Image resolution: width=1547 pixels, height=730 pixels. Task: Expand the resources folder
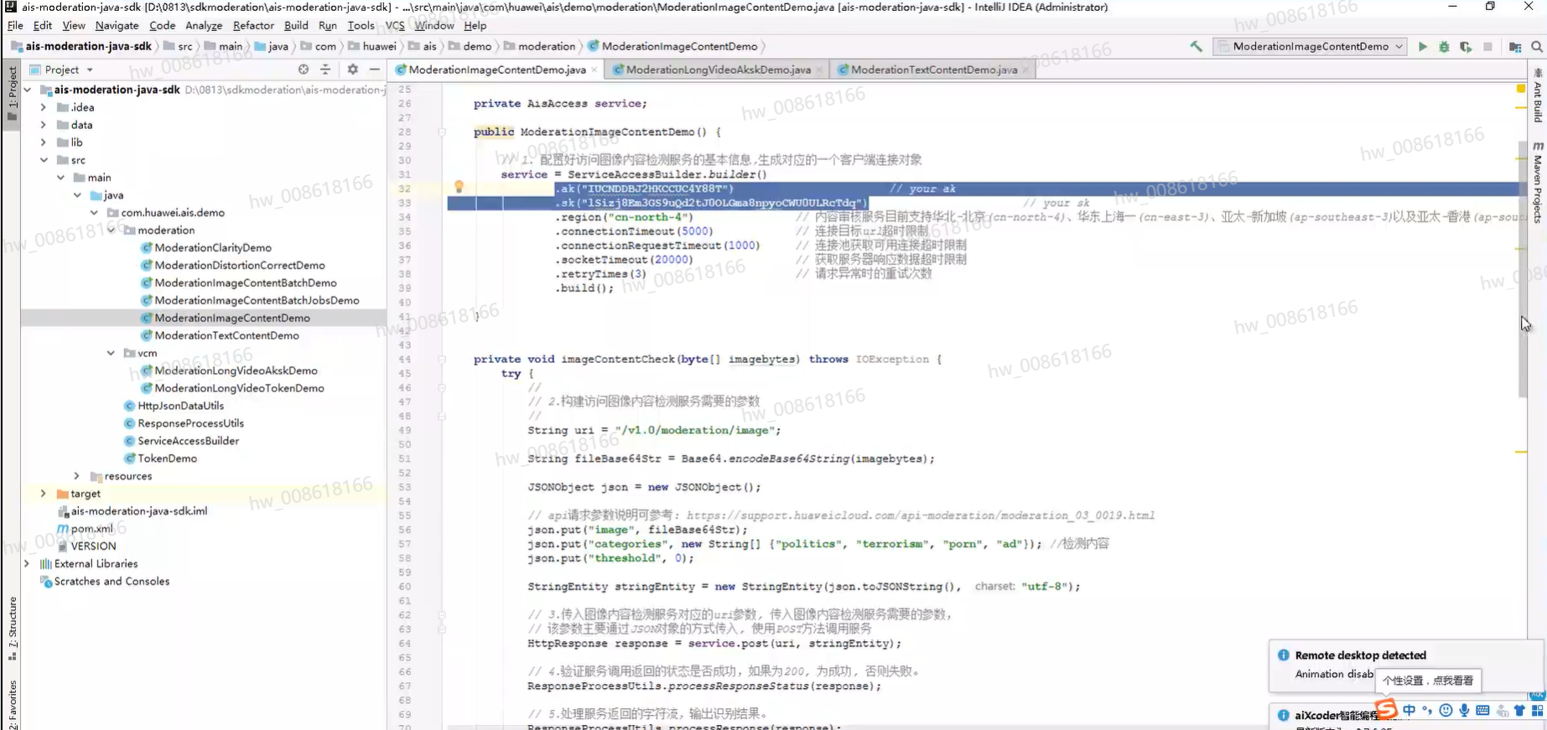pyautogui.click(x=77, y=476)
